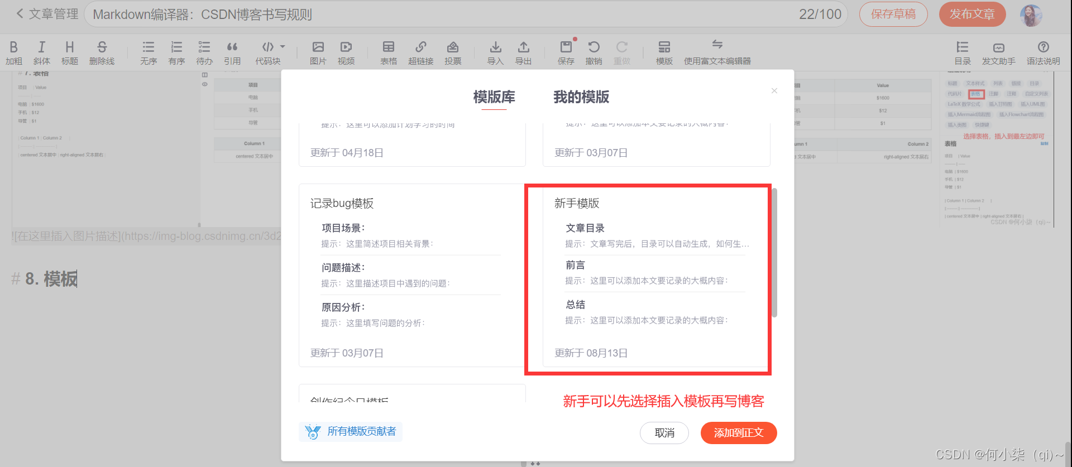This screenshot has height=467, width=1072.
Task: Click 总结 heading in 新手模版
Action: [576, 305]
